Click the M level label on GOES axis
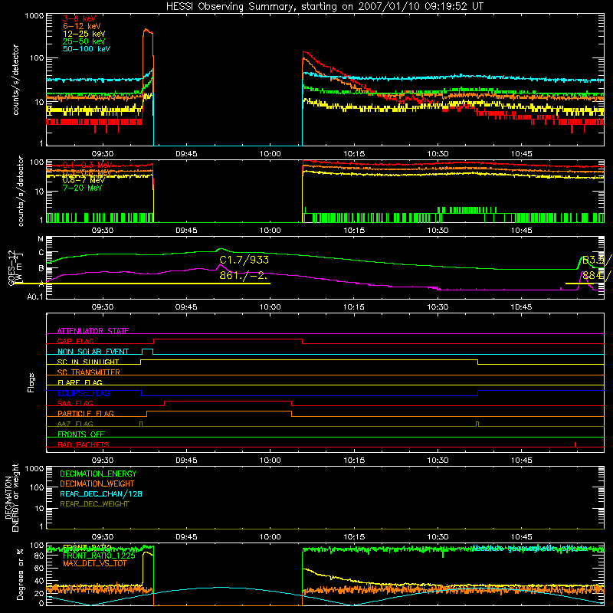 41,239
